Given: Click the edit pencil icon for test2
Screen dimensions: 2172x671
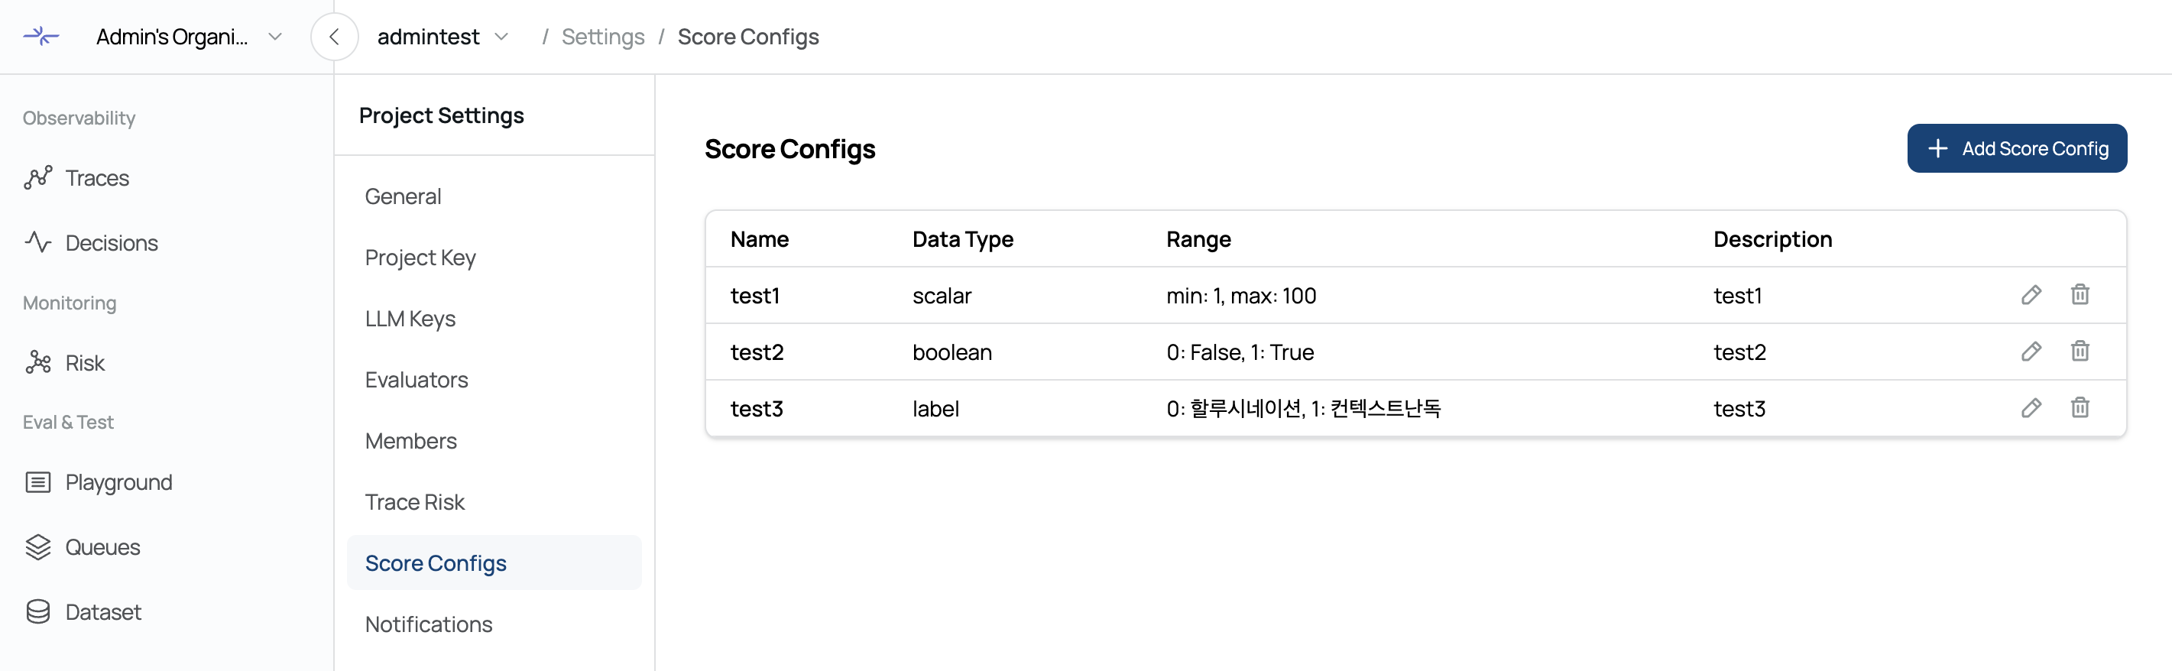Looking at the screenshot, I should (2031, 352).
